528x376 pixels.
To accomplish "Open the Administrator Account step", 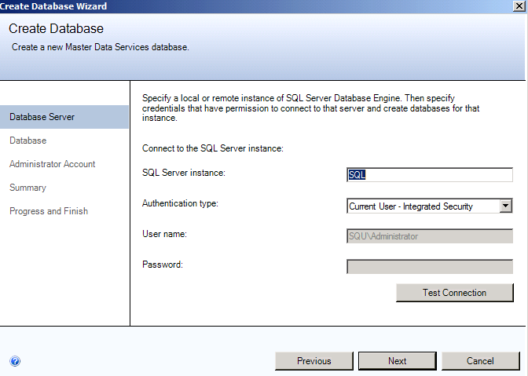I will pyautogui.click(x=53, y=164).
